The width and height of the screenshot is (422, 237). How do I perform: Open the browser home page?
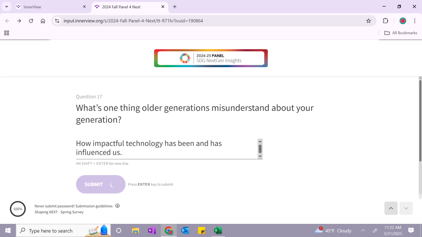[43, 21]
